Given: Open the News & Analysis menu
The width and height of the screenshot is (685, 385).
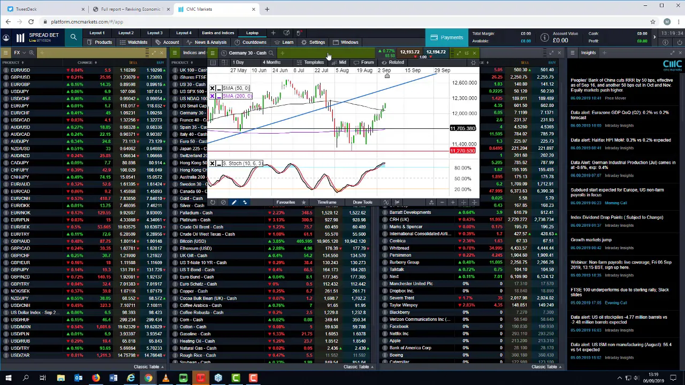Looking at the screenshot, I should coord(207,42).
